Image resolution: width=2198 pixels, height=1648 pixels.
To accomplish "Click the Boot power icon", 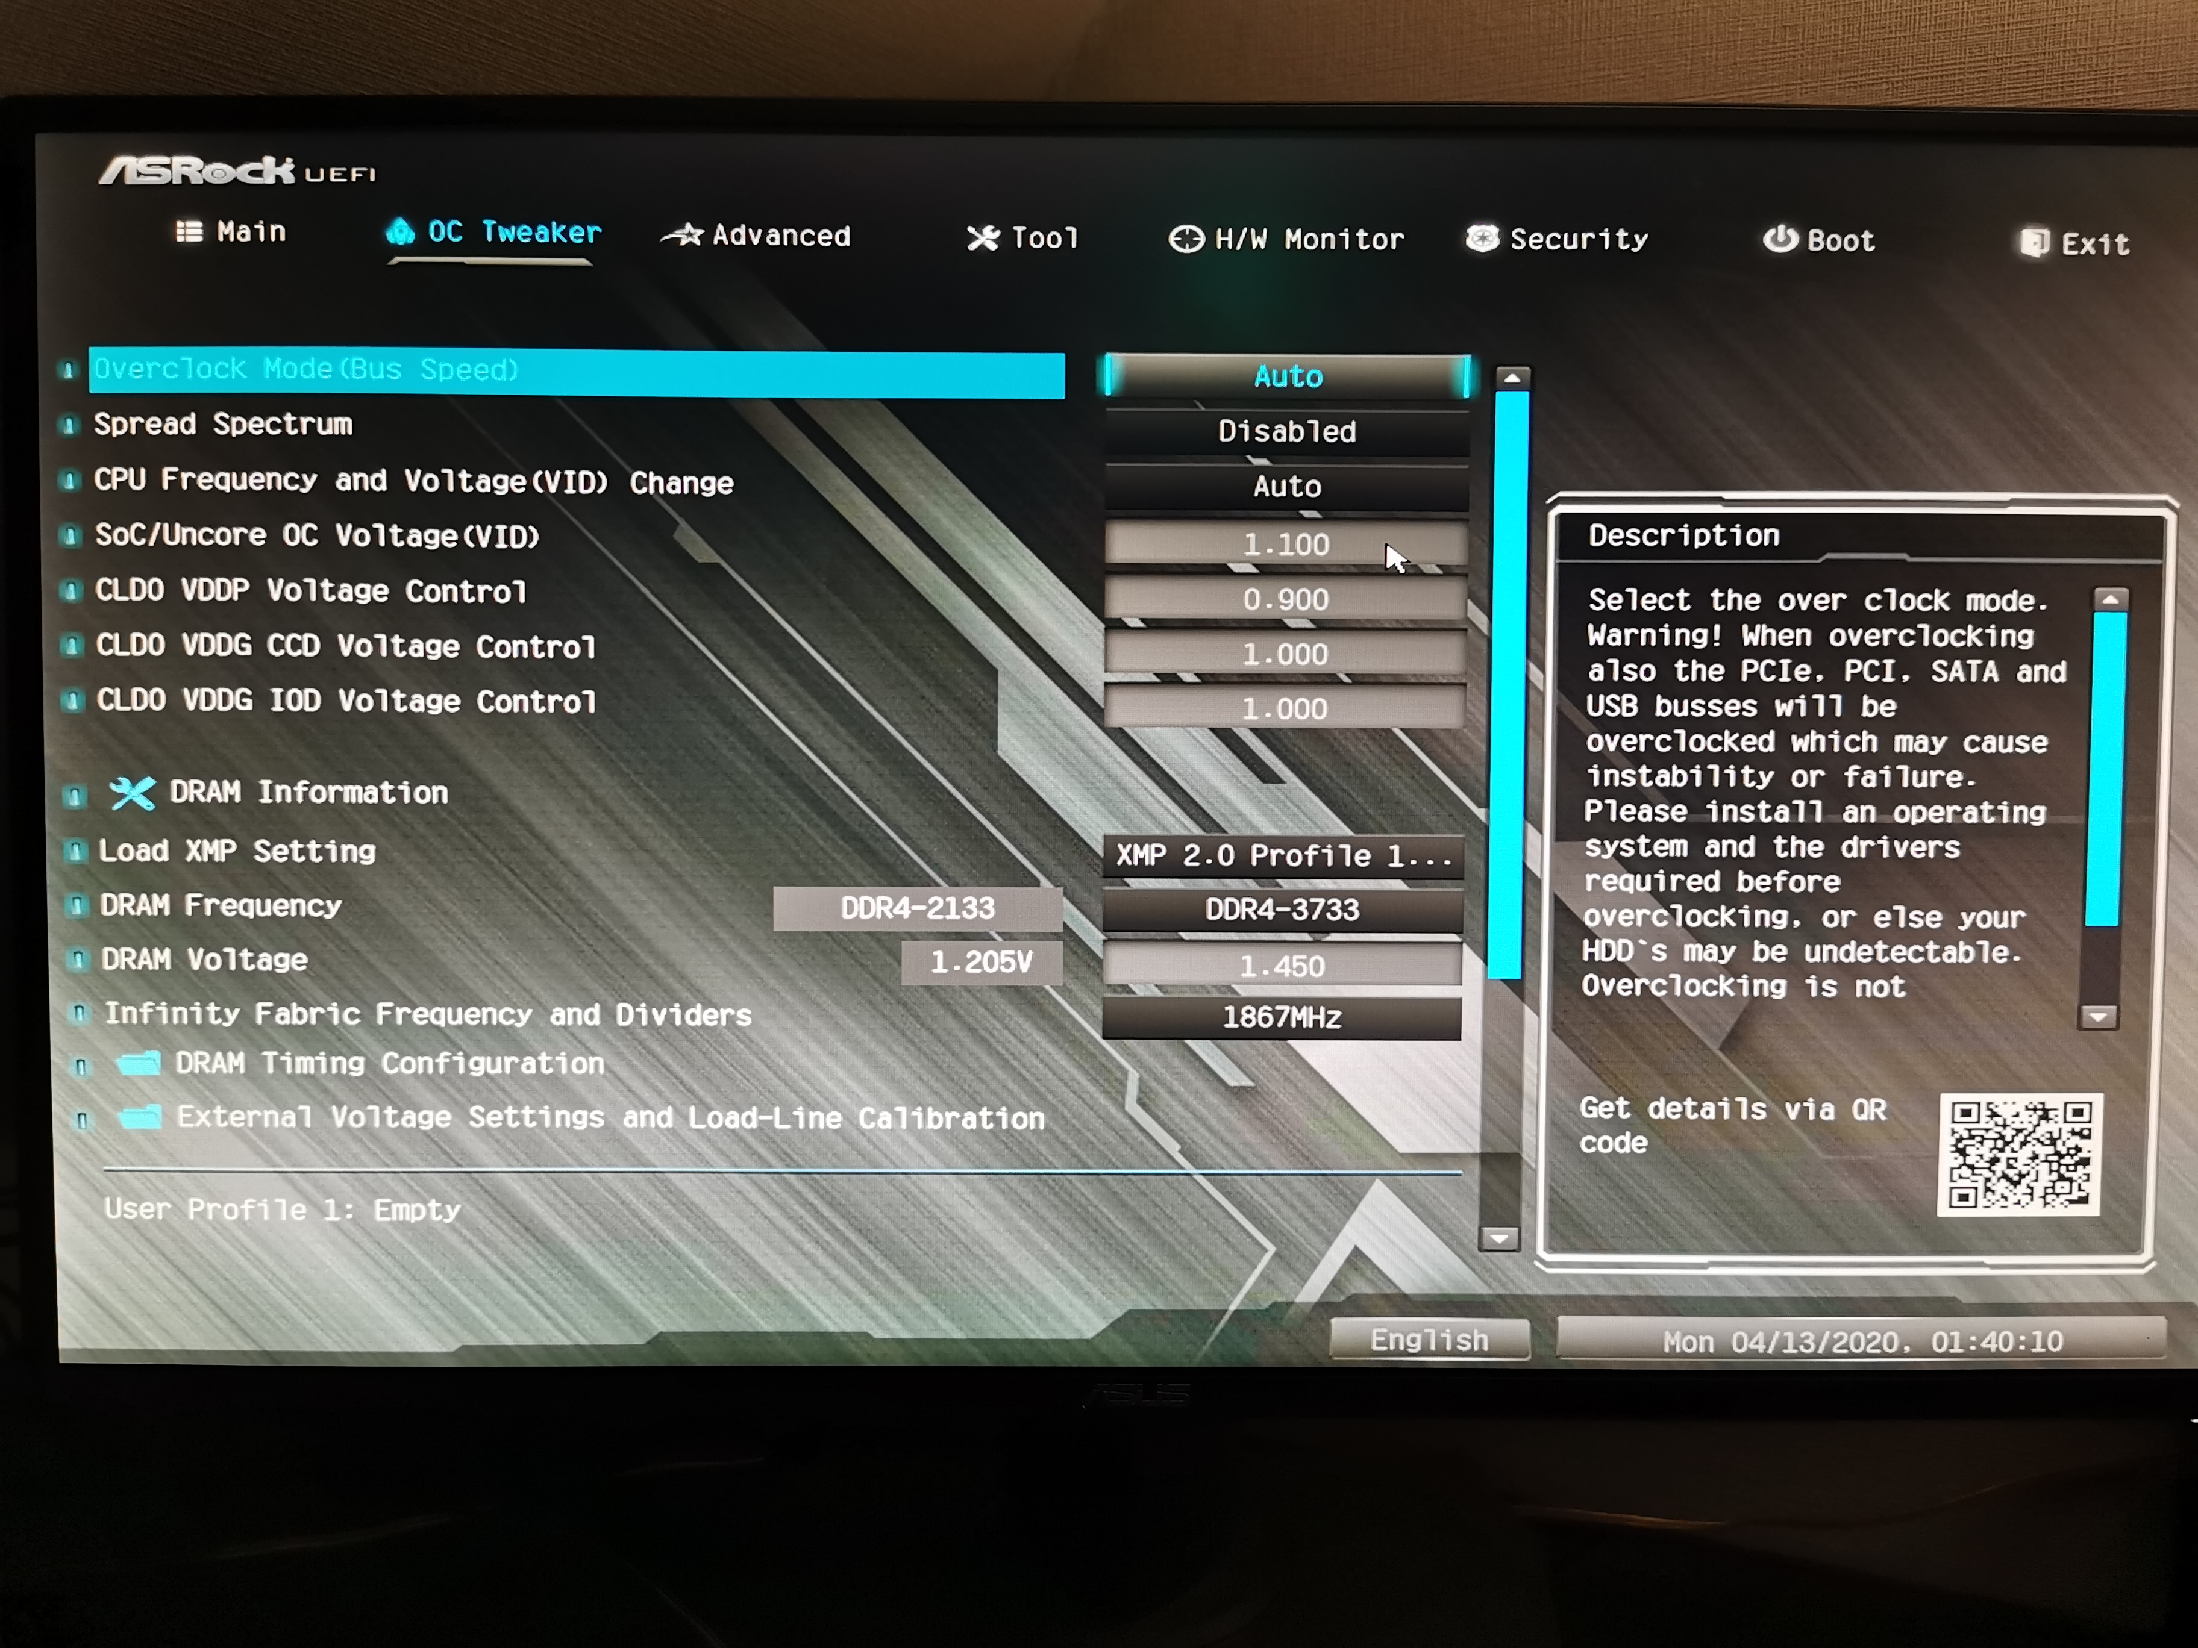I will click(1780, 239).
